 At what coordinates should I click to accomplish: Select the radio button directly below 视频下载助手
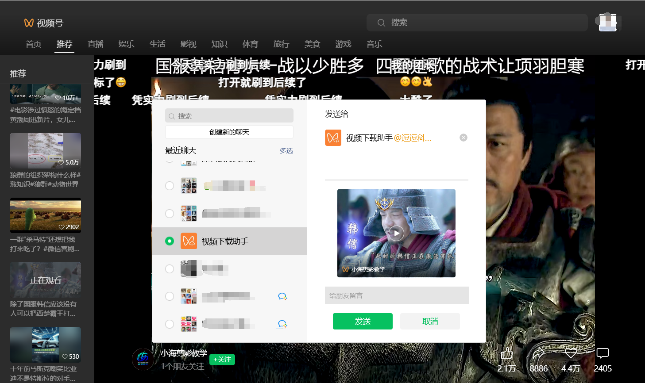[170, 269]
